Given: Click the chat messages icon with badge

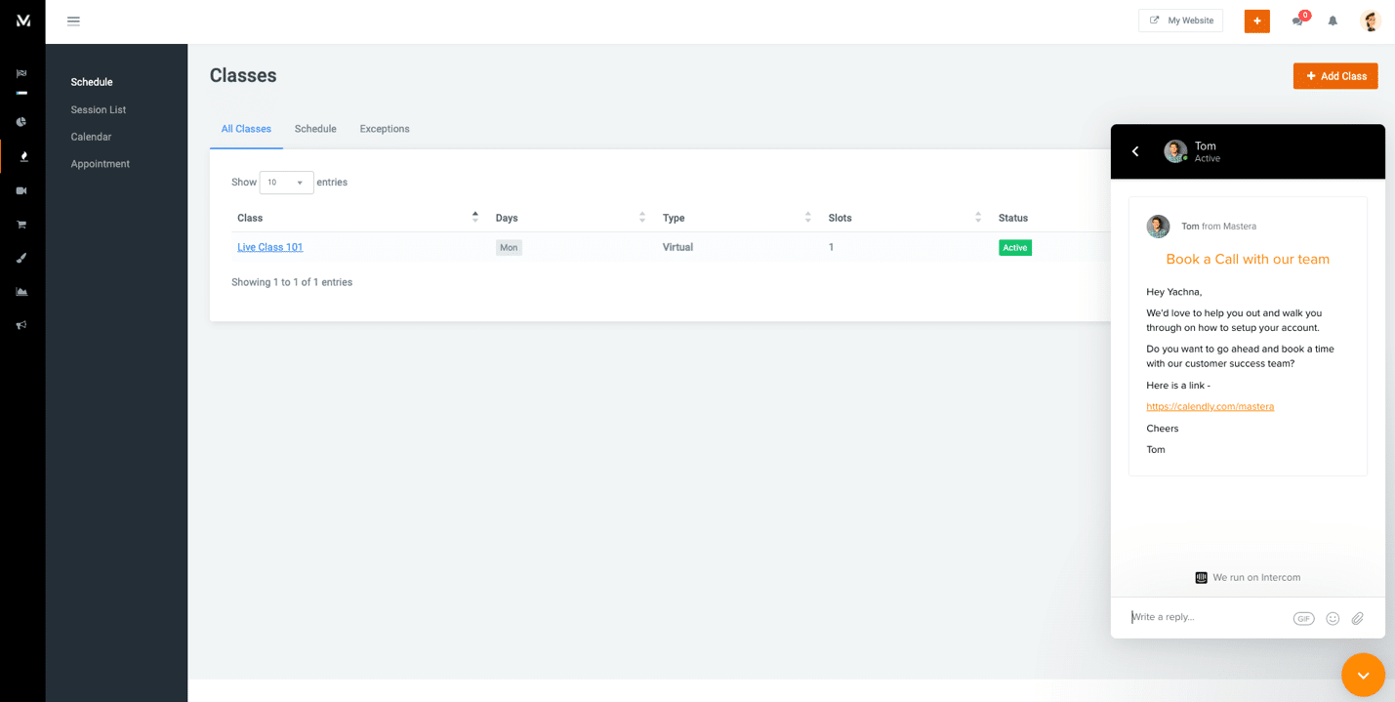Looking at the screenshot, I should (1296, 21).
